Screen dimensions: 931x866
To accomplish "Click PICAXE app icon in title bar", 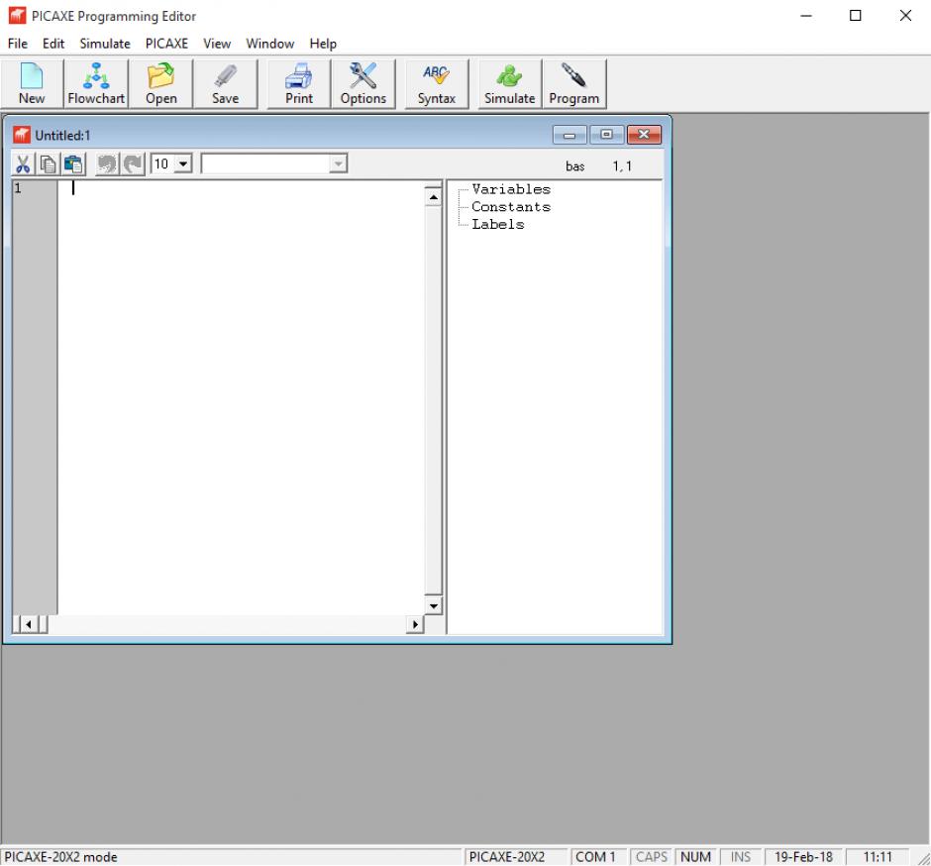I will tap(17, 16).
